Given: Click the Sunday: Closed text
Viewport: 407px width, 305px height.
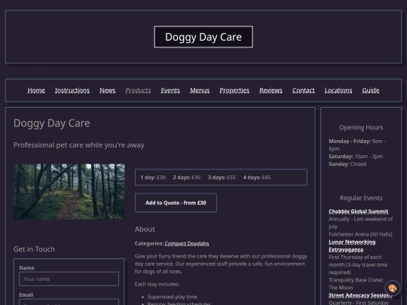Looking at the screenshot, I should click(347, 164).
